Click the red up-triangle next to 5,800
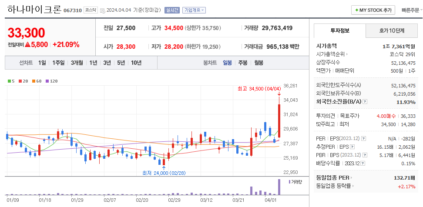Image resolution: width=423 pixels, height=207 pixels. 27,45
